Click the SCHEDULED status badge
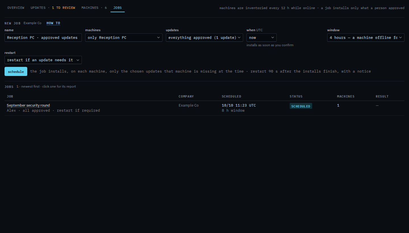This screenshot has height=233, width=409. click(x=301, y=106)
